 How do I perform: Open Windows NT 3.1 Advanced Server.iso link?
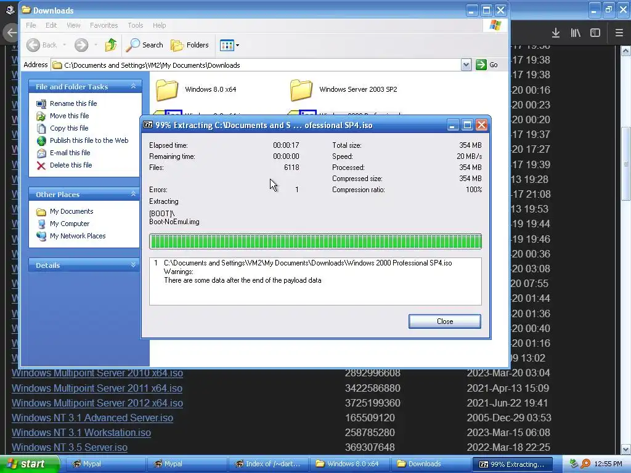pyautogui.click(x=92, y=418)
